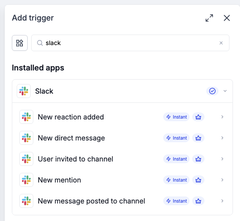Viewport: 240px width, 221px height.
Task: Open chevron for New reaction added
Action: point(222,117)
